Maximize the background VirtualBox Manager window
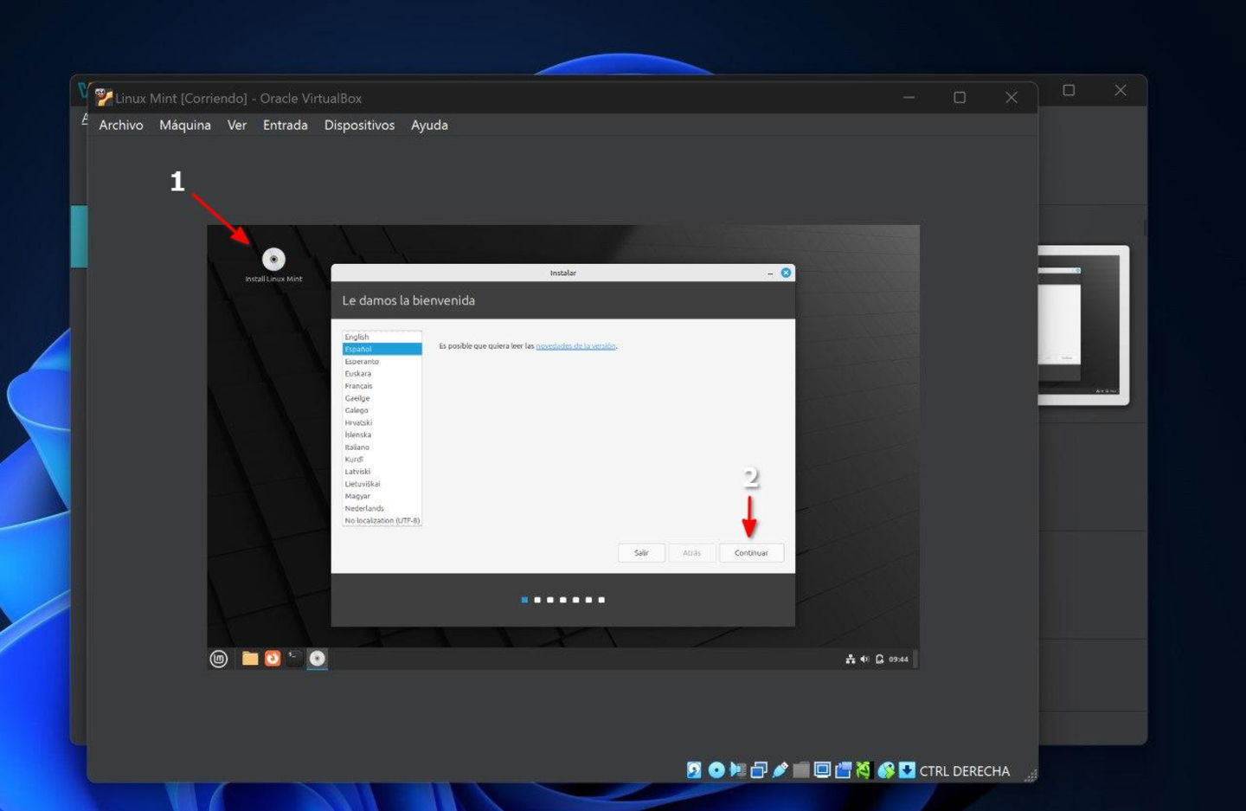The height and width of the screenshot is (811, 1246). pos(1069,90)
